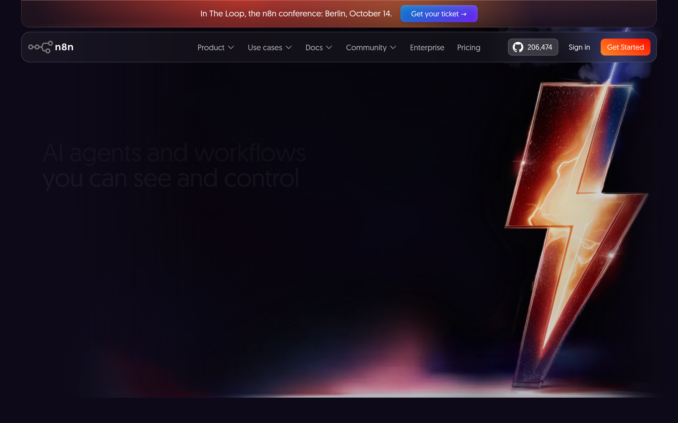
Task: Open the Community menu label
Action: pos(366,48)
